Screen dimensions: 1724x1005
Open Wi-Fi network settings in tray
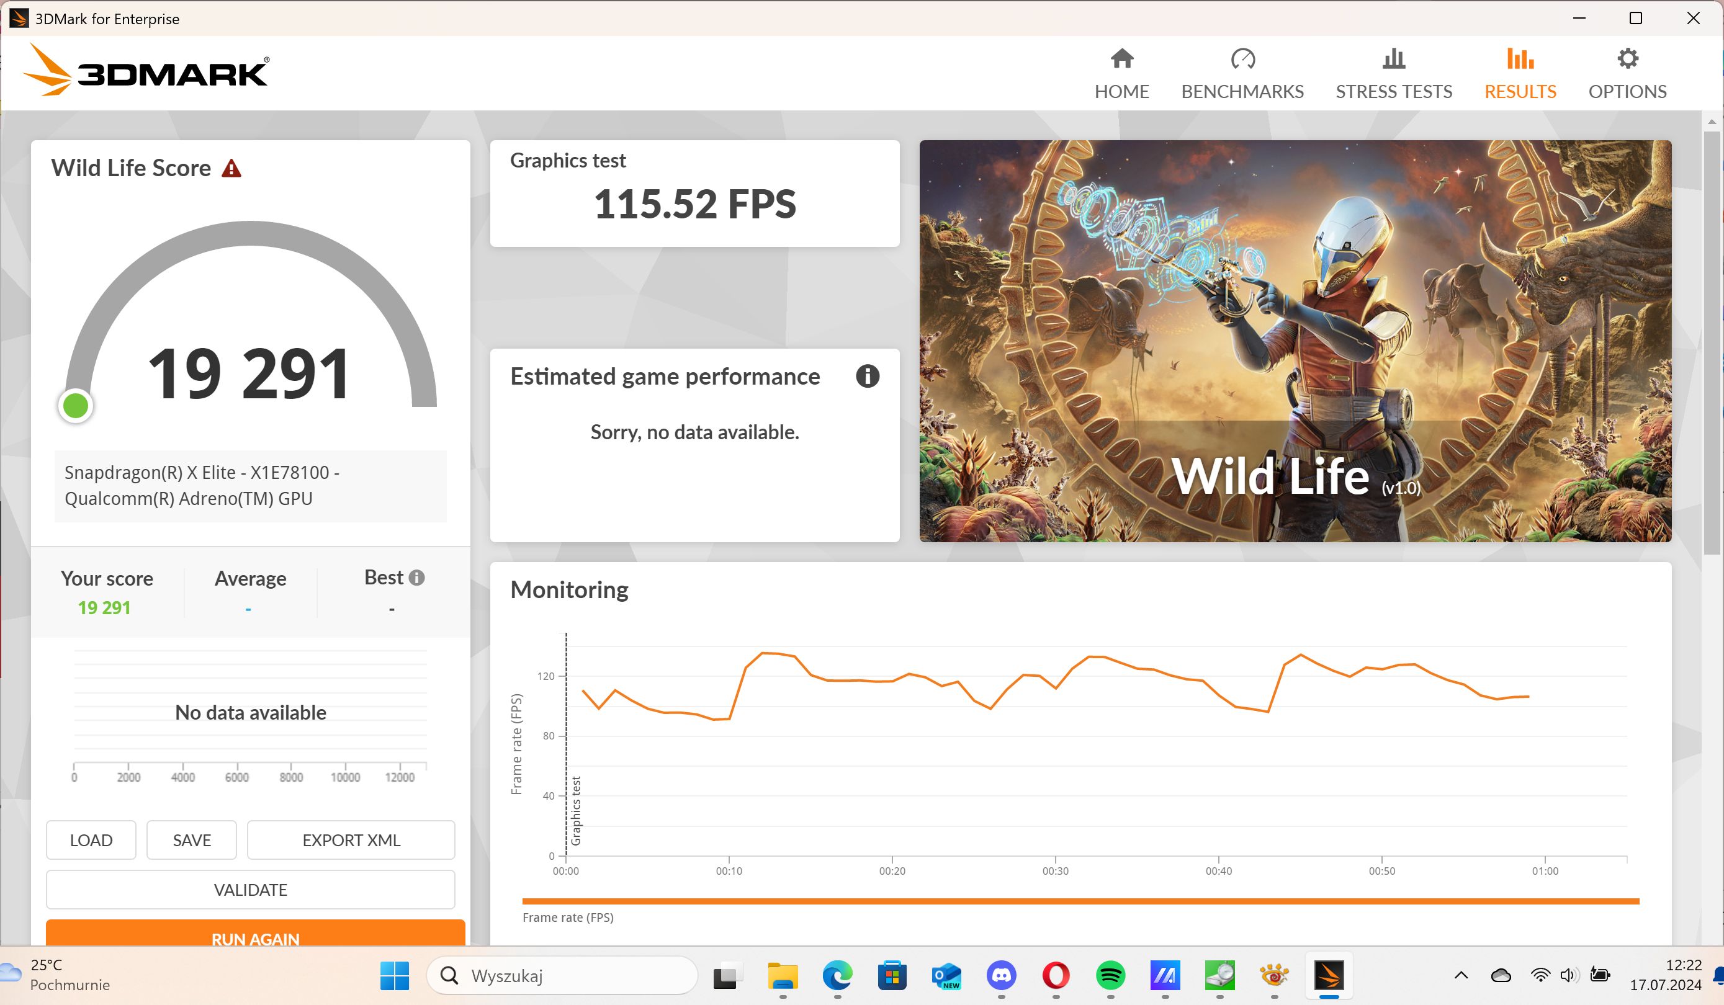[1540, 976]
